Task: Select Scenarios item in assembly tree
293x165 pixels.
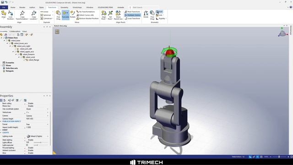Action: (10, 63)
